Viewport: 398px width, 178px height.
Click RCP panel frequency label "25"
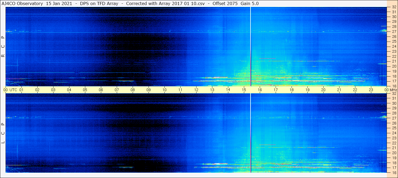tap(394, 41)
